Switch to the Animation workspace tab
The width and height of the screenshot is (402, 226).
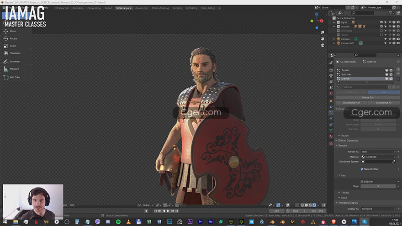click(78, 8)
